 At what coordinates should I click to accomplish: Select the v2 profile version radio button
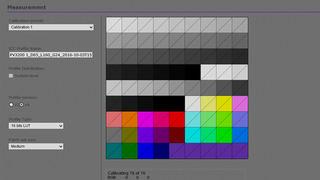(x=11, y=105)
